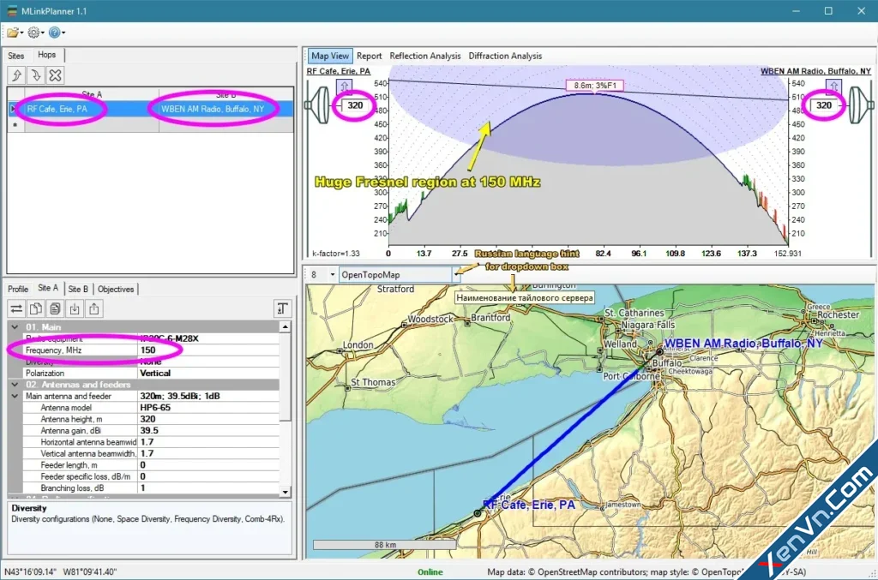
Task: Collapse the 01. Main section
Action: 15,326
